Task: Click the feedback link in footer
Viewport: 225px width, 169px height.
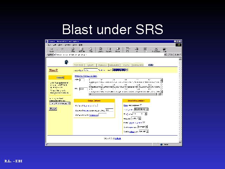Action: pos(117,138)
